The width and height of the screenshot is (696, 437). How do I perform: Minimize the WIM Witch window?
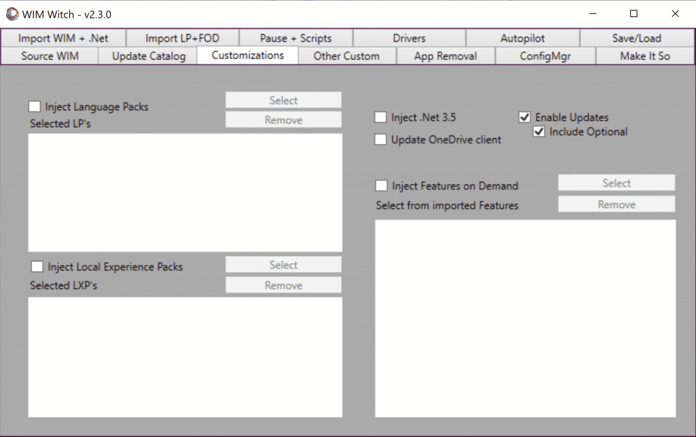pos(593,14)
